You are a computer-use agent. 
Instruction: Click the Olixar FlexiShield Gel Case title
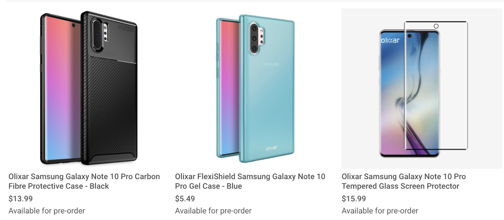click(x=250, y=181)
